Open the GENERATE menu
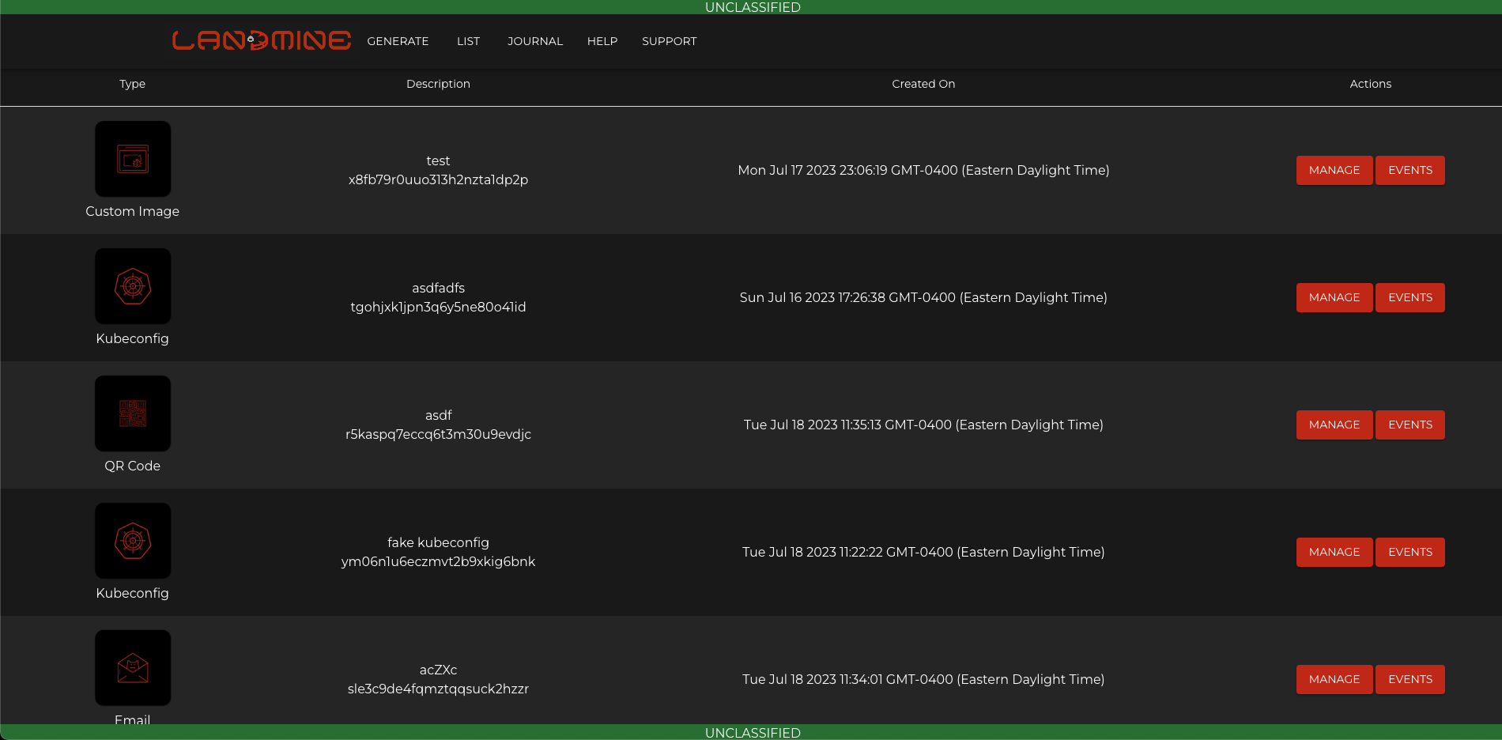 tap(398, 41)
